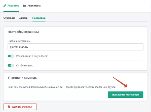This screenshot has width=151, height=112.
Task: Switch to the Дизайн tab
Action: 24,18
